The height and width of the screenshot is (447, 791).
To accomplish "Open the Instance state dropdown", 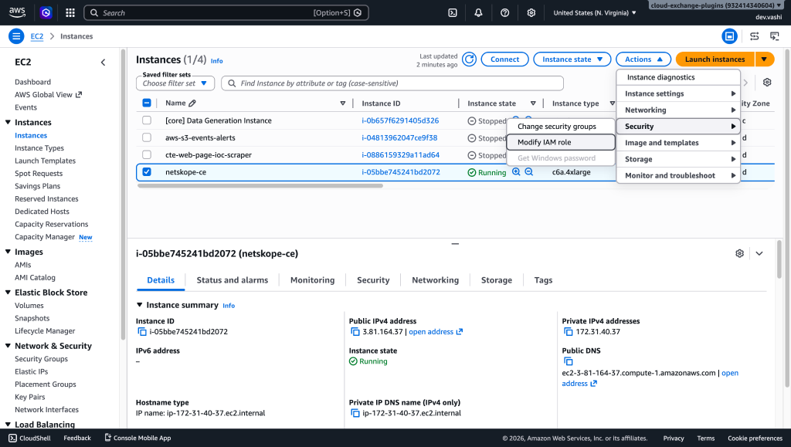I will pyautogui.click(x=572, y=59).
